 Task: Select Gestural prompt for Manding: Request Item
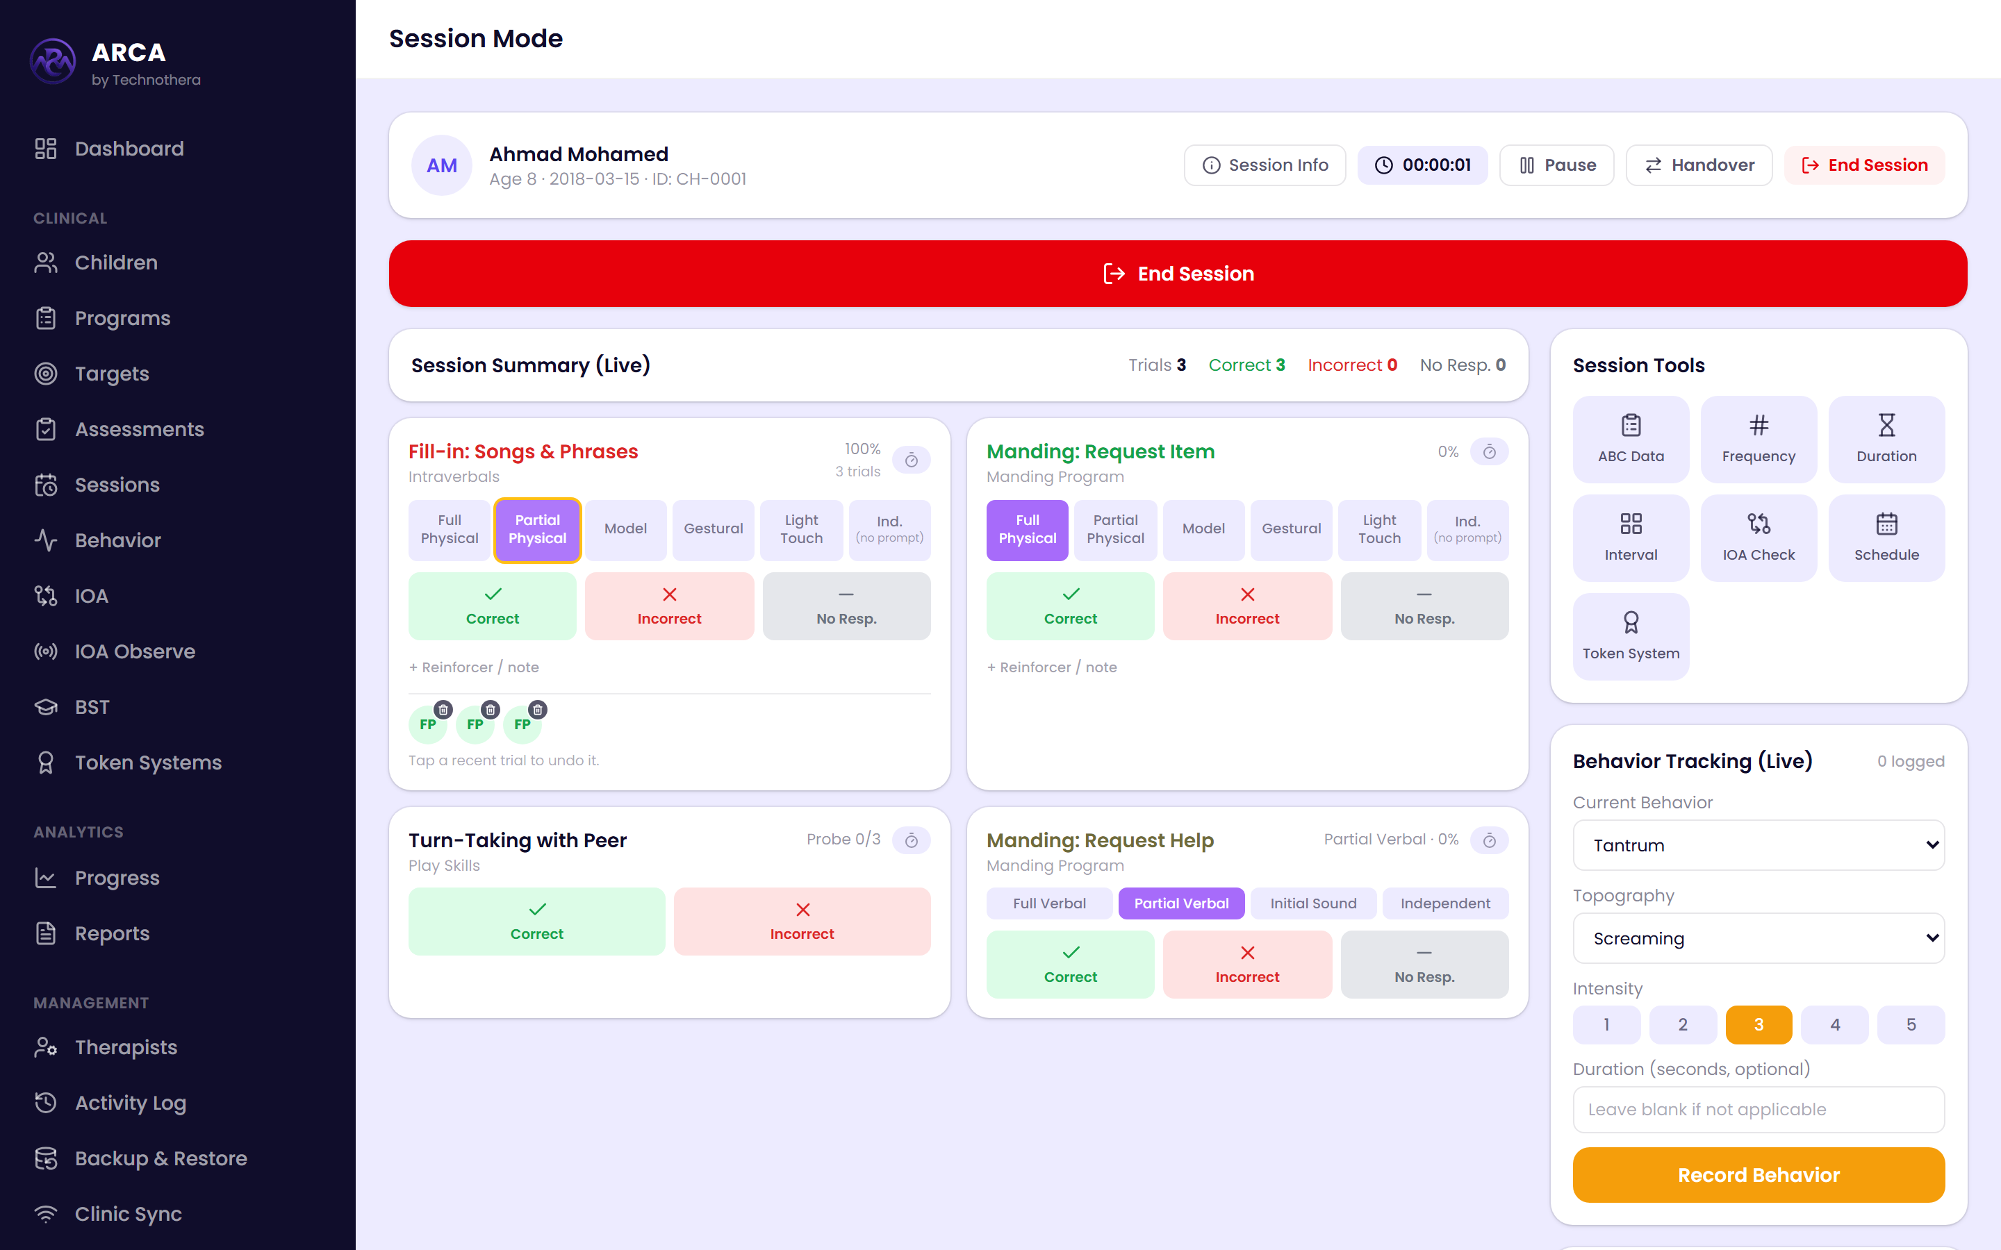(1291, 529)
